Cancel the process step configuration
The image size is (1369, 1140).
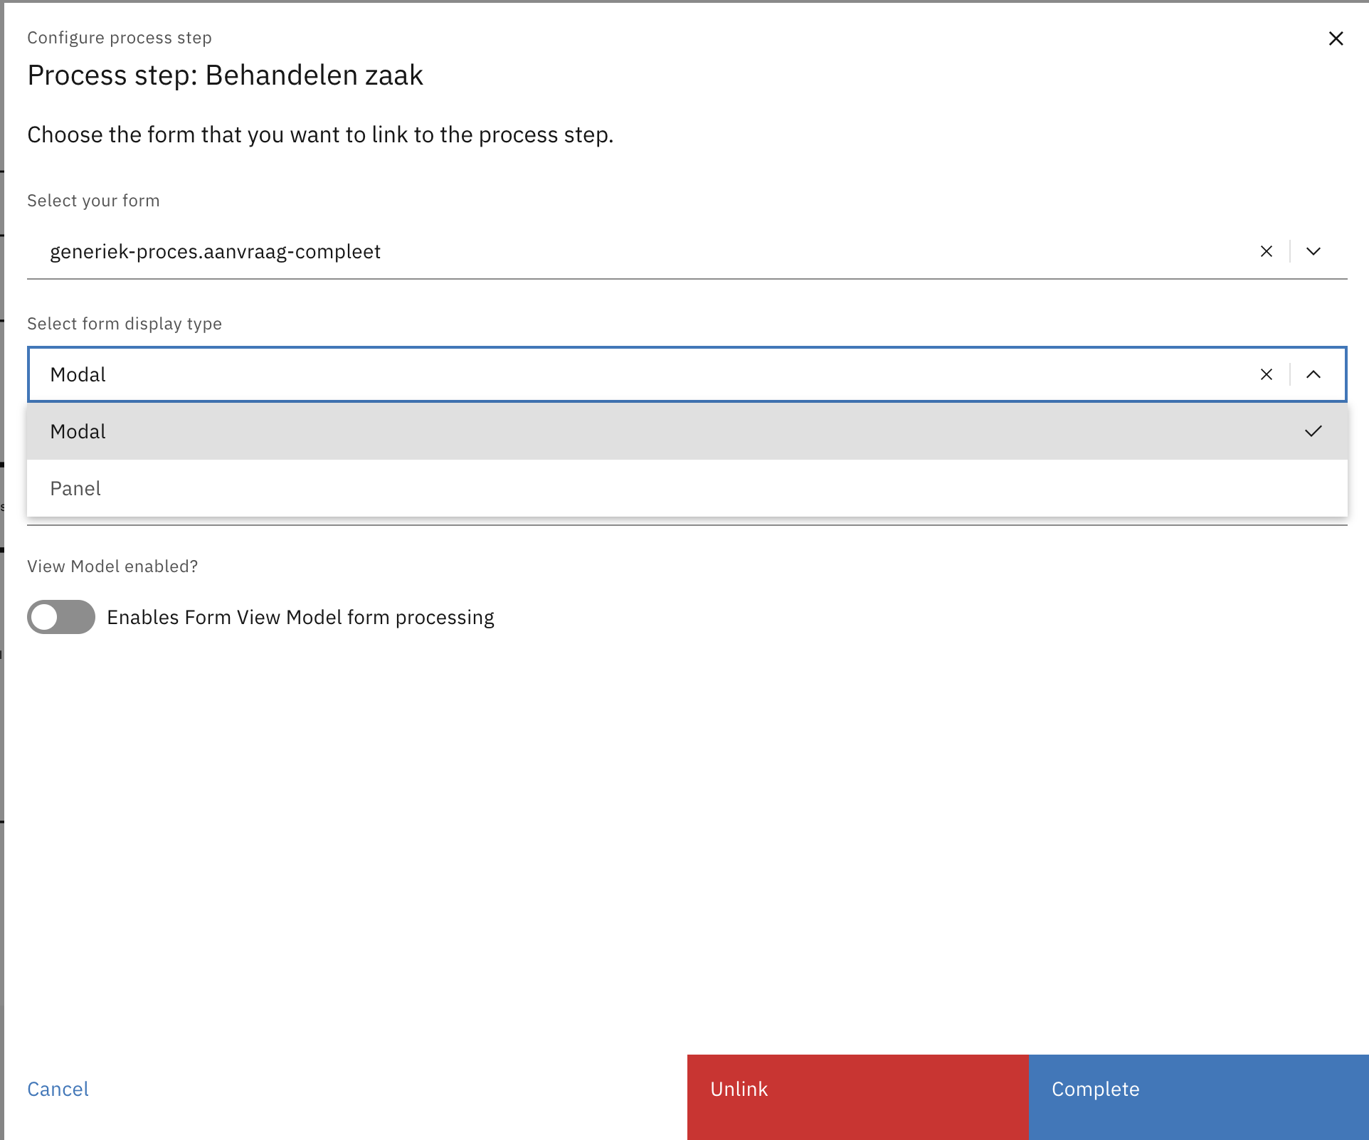pos(58,1089)
